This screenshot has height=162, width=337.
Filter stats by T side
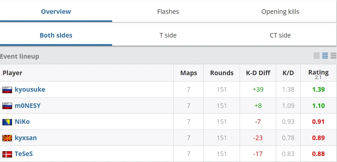point(168,35)
